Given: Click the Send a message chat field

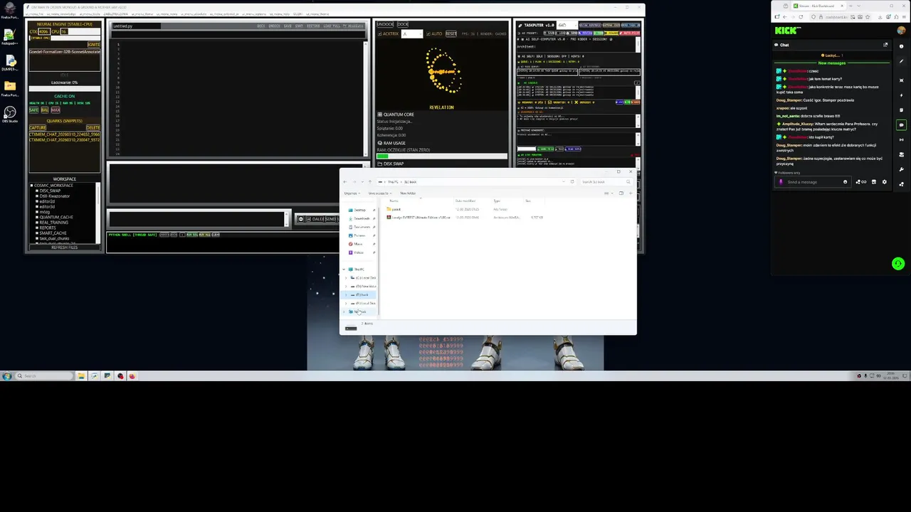Looking at the screenshot, I should [813, 182].
